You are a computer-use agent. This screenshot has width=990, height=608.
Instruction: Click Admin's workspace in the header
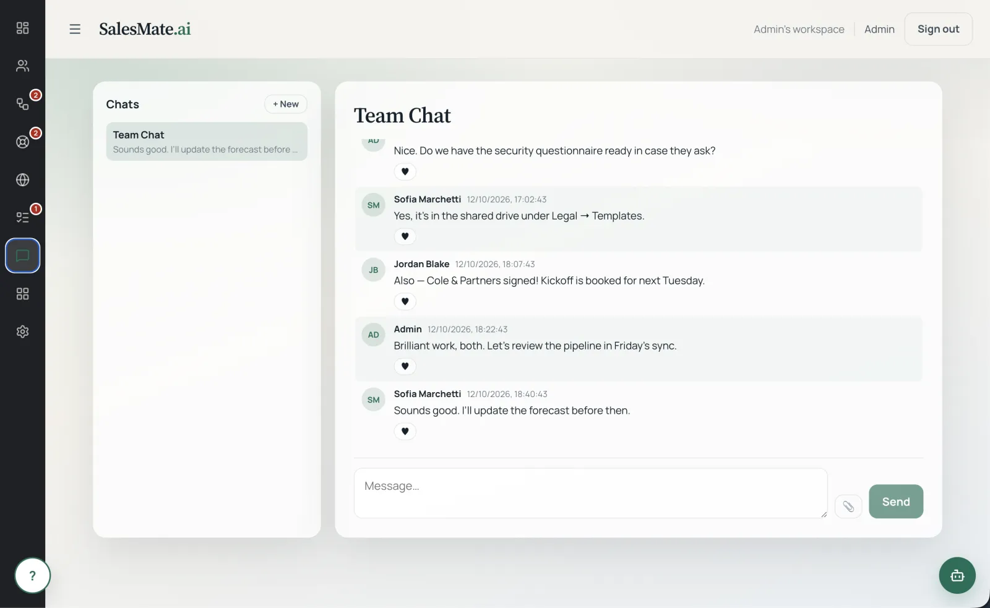coord(799,29)
